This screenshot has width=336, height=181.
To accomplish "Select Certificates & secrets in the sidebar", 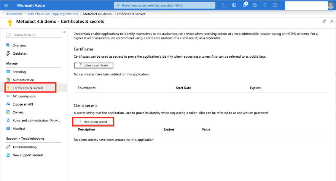I will [x=28, y=88].
